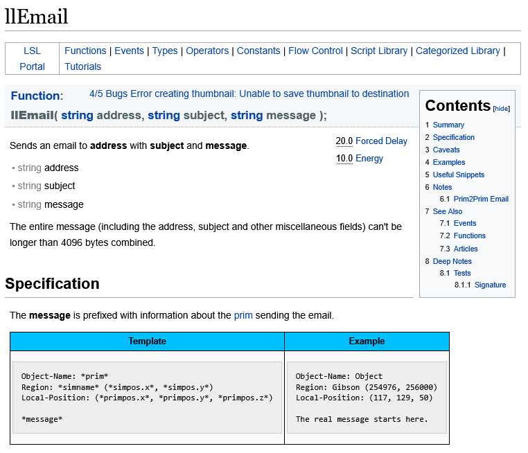Screen dimensions: 528x453
Task: Click the Contents box heading
Action: tap(457, 106)
